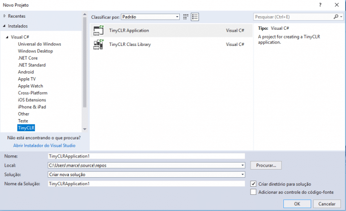
Task: Switch to small icons grid view
Action: click(x=186, y=17)
